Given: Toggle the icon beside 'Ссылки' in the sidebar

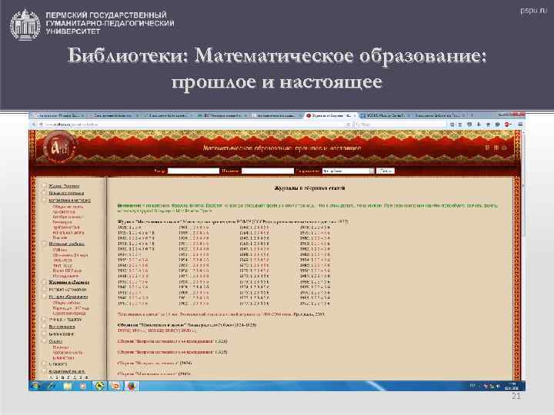Looking at the screenshot, I should tap(45, 341).
